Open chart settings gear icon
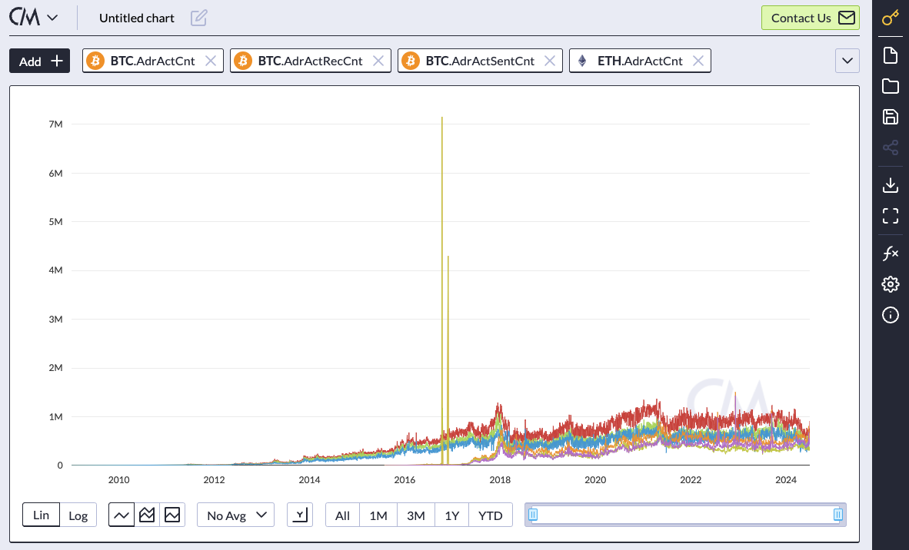909x550 pixels. pyautogui.click(x=891, y=284)
